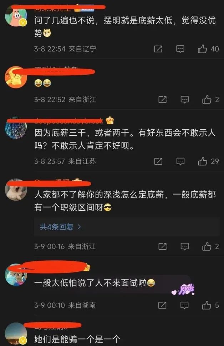
Task: Tap the comment text 她们是能骗一个是一个
Action: pos(77,339)
